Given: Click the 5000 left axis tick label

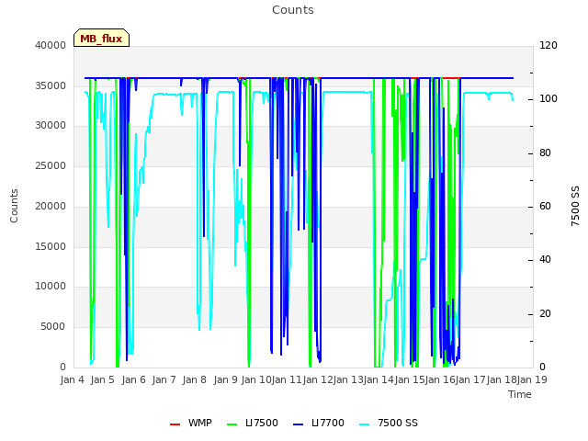Looking at the screenshot, I should coord(53,326).
